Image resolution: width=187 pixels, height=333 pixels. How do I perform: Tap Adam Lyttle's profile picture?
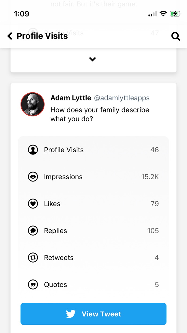click(32, 104)
